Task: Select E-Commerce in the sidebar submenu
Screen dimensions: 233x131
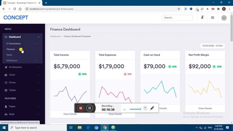Action: pyautogui.click(x=13, y=44)
